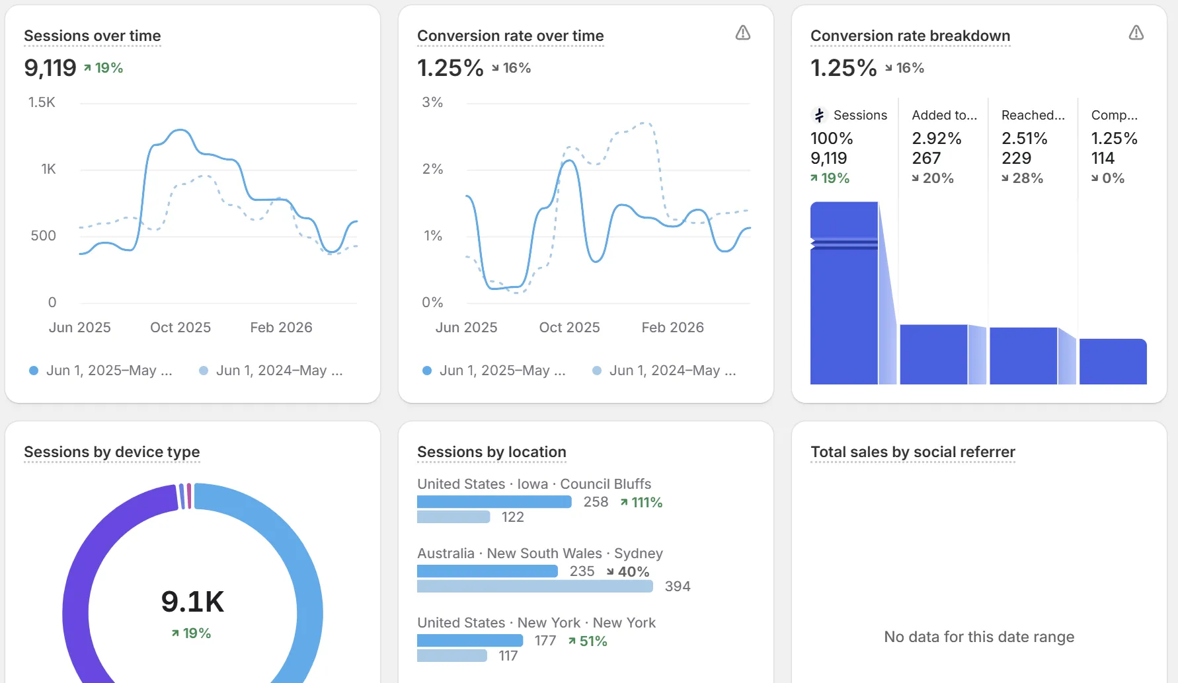Click warning icon on Conversion rate over time card
The image size is (1178, 683).
coord(743,32)
